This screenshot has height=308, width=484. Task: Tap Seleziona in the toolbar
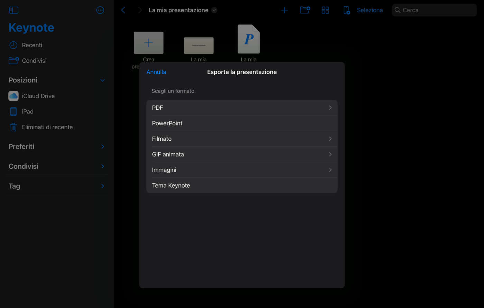tap(370, 10)
